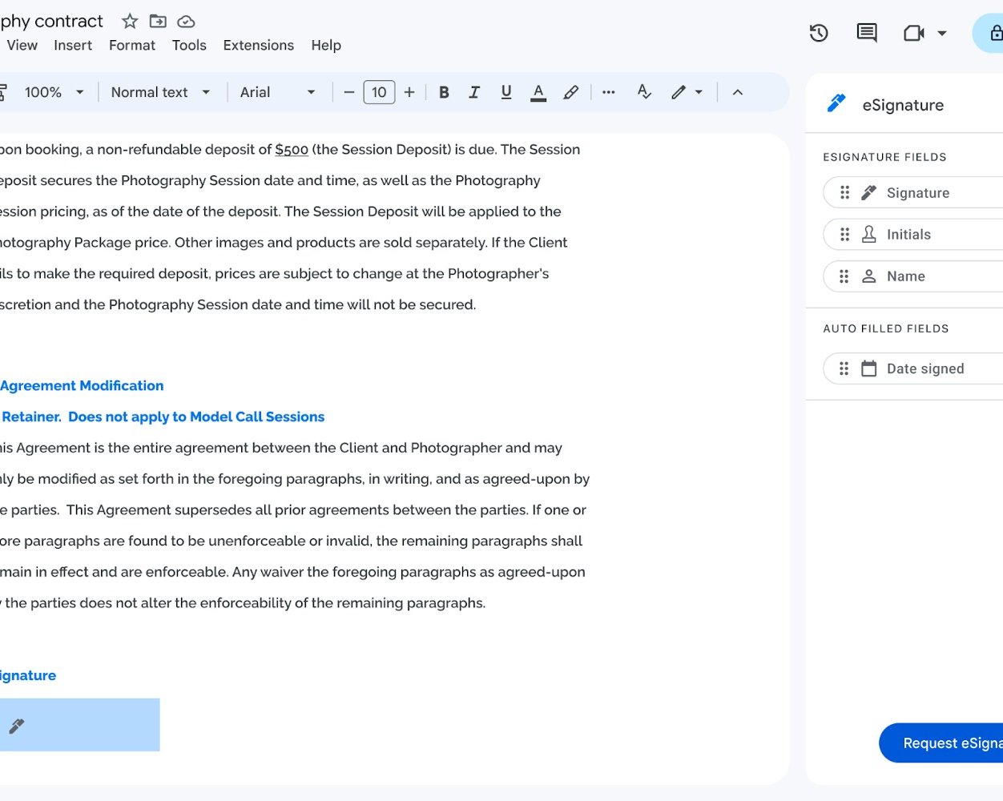The image size is (1003, 801).
Task: Open the comments icon
Action: point(867,33)
